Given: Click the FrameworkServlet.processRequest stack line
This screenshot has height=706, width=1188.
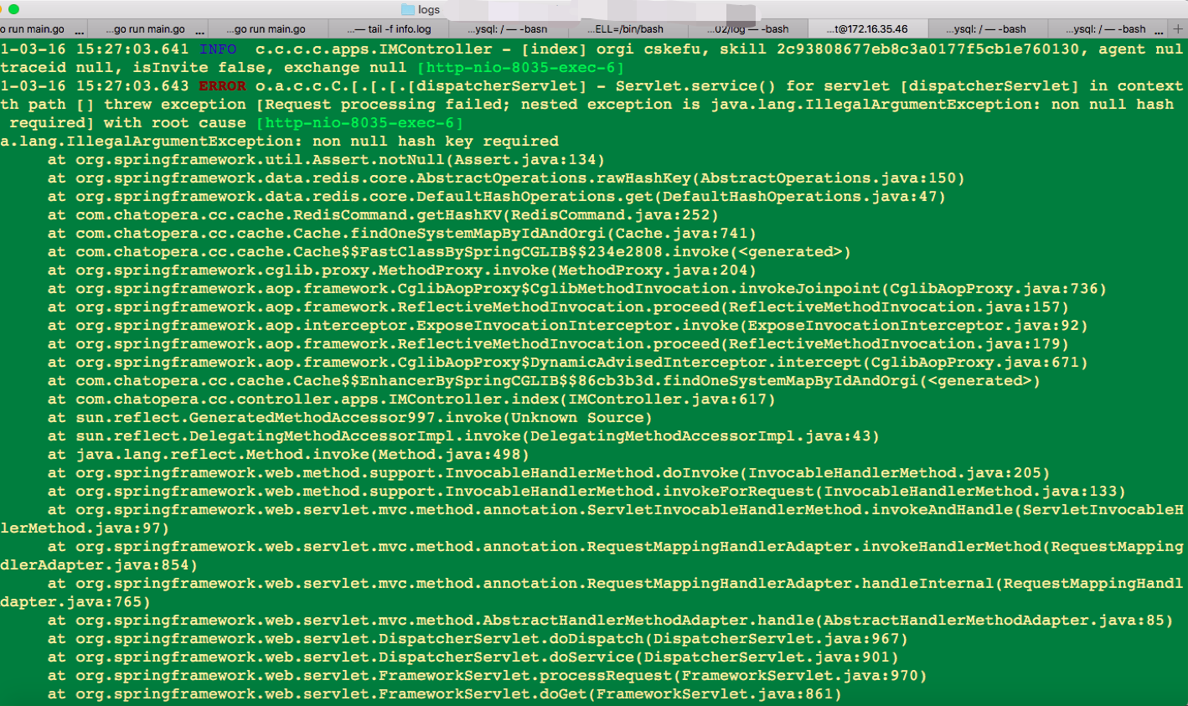Looking at the screenshot, I should pyautogui.click(x=487, y=676).
